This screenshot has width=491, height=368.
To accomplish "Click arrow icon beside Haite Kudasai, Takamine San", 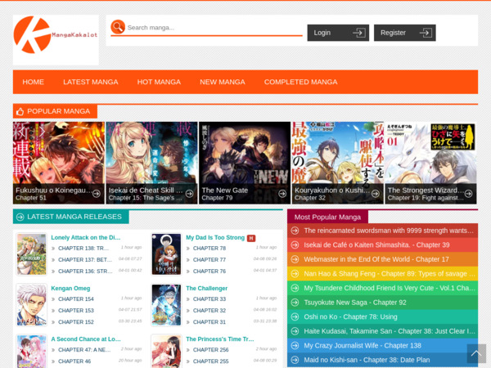I will (x=295, y=331).
